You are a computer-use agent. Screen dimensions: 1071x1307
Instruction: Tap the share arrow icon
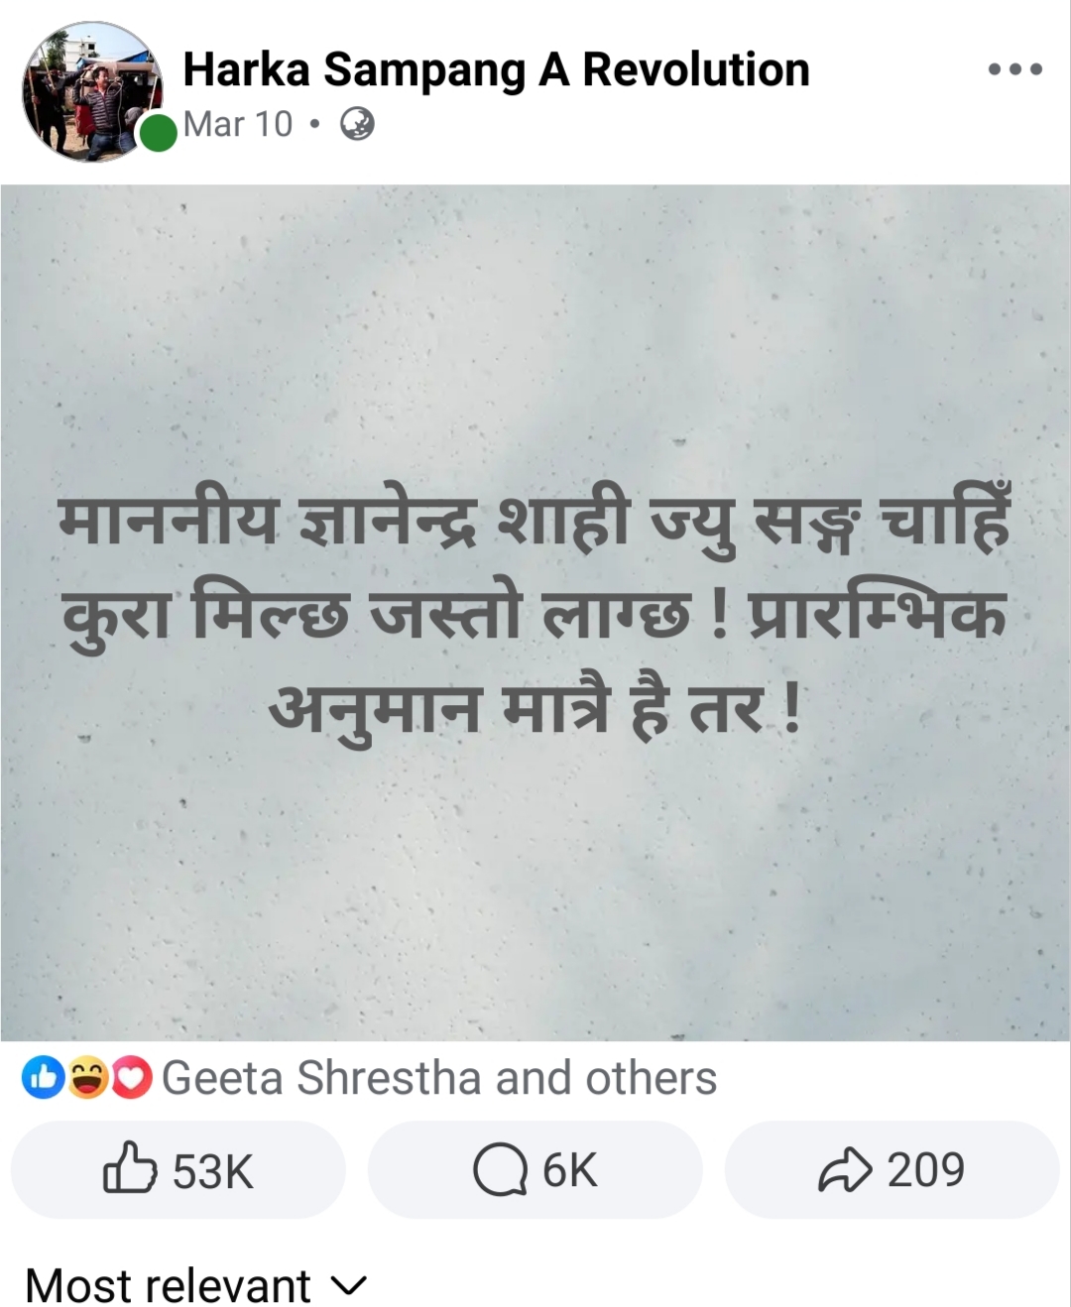844,1170
